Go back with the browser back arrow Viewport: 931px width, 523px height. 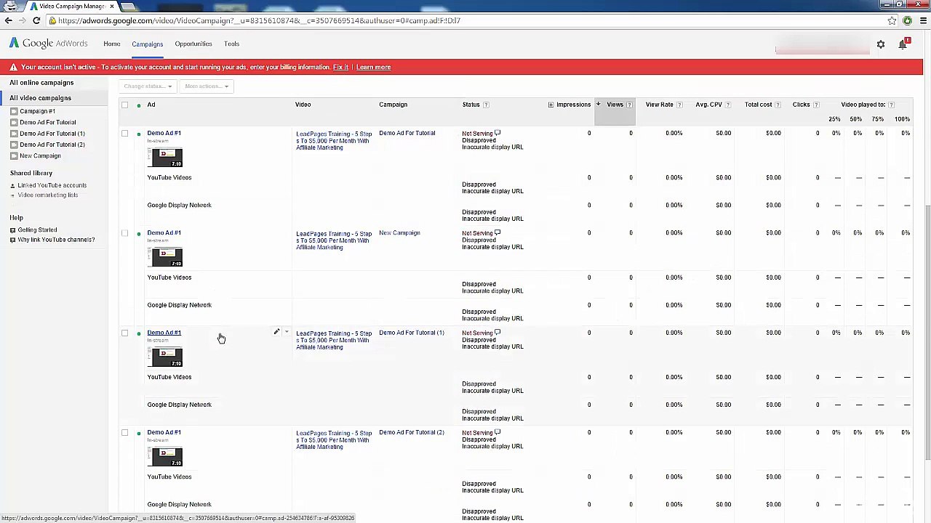9,20
